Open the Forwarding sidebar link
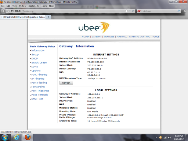Screen dimensions: 188x141 [38, 87]
